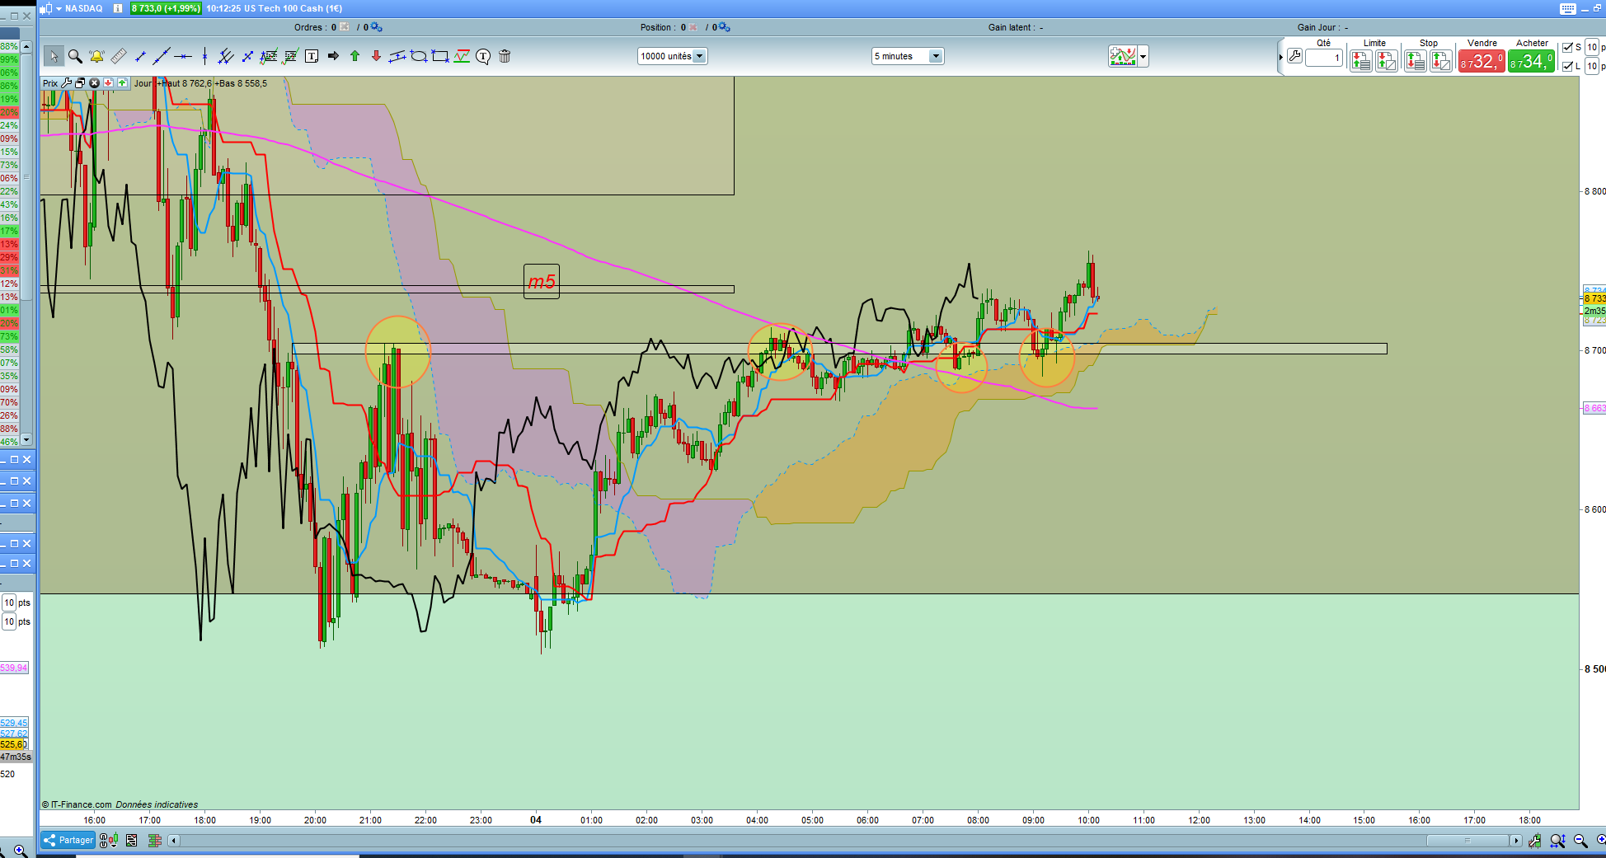Viewport: 1606px width, 858px height.
Task: Click the red down arrow in Prix bar
Action: click(108, 83)
